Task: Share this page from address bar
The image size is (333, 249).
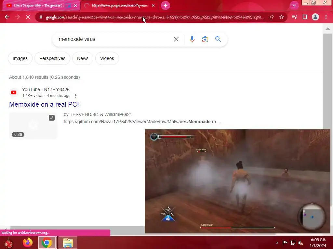Action: [271, 17]
